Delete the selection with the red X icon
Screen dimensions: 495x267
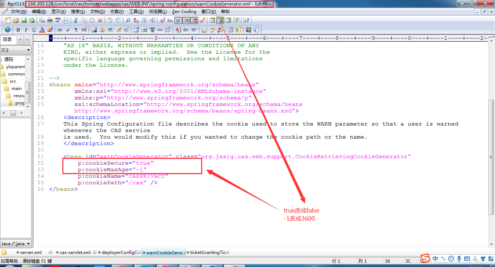coord(100,20)
